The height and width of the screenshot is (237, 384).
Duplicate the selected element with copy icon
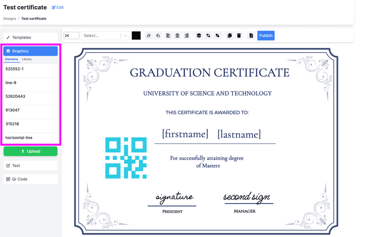tap(230, 36)
